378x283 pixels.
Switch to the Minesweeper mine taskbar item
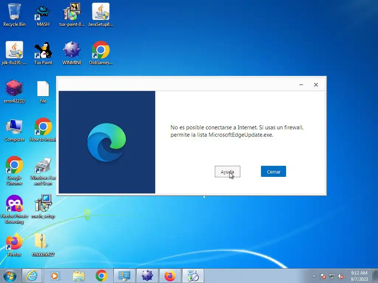pyautogui.click(x=147, y=276)
